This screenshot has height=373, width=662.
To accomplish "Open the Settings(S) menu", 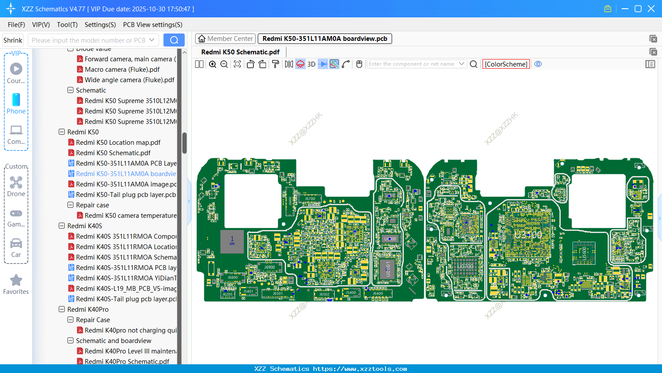I will [x=100, y=25].
